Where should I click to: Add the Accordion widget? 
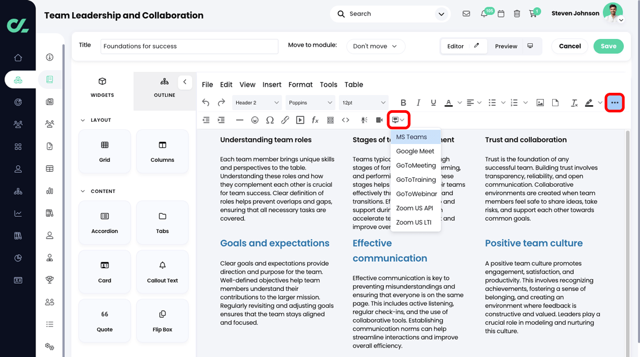point(104,222)
